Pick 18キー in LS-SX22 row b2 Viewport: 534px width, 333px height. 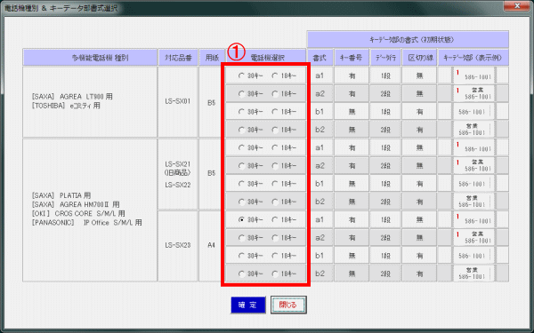coord(275,202)
